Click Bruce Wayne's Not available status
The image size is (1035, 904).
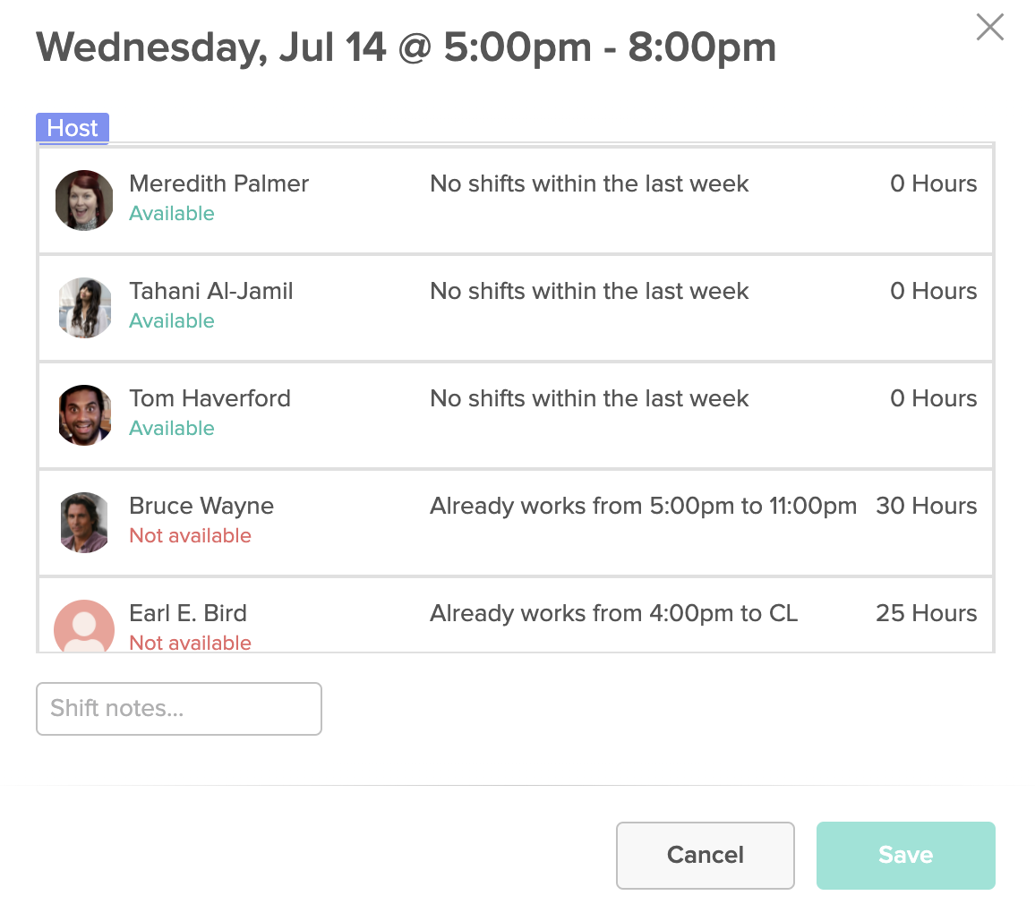[x=191, y=535]
